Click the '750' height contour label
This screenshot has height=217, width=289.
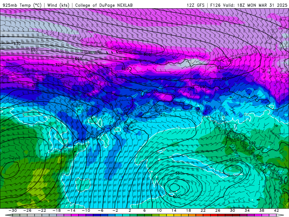point(61,75)
